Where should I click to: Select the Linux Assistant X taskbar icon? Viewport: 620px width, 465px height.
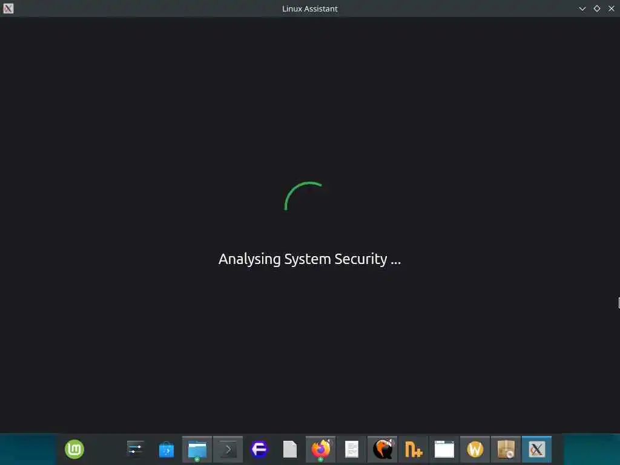tap(536, 449)
